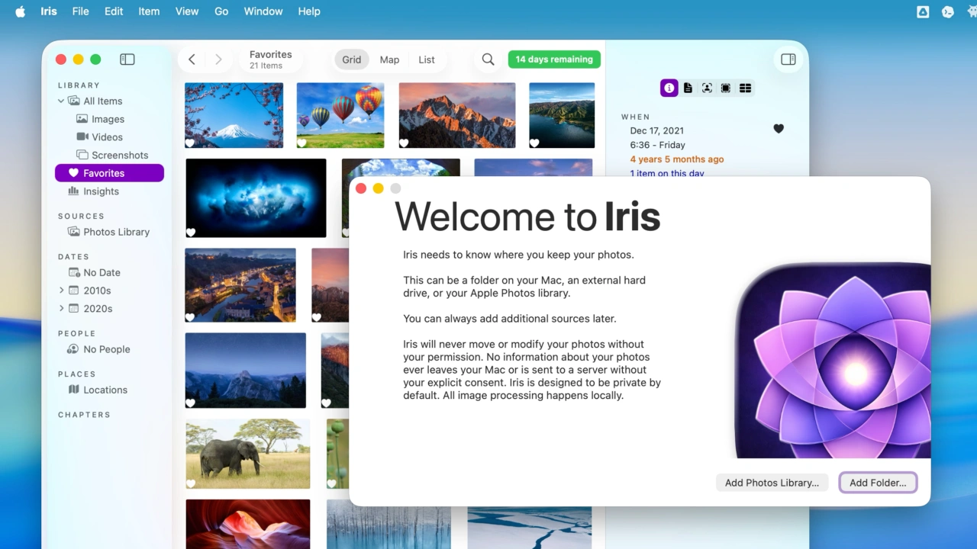Open the Iris app menu
This screenshot has width=977, height=549.
(x=49, y=11)
